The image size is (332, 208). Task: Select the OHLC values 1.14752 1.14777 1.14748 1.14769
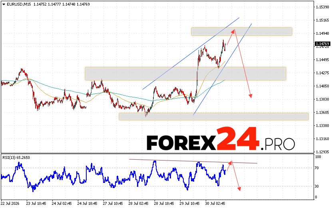(x=62, y=4)
